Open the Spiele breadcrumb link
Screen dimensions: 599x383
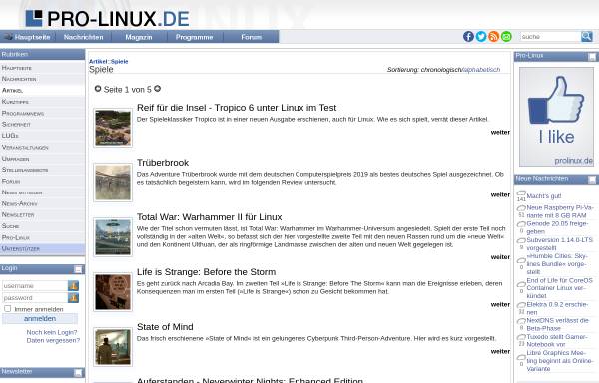click(x=119, y=61)
